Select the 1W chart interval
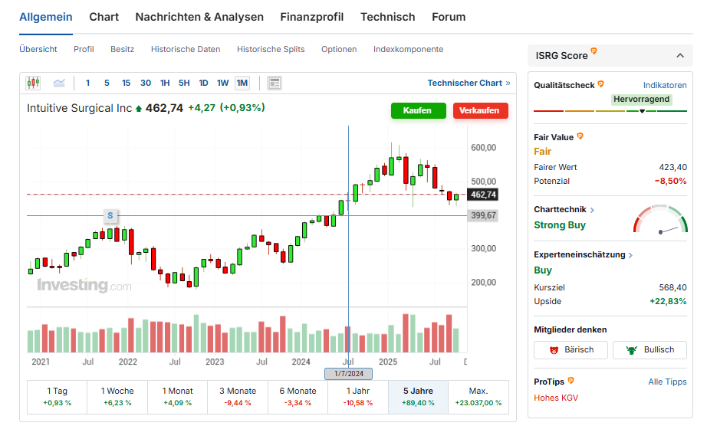This screenshot has height=439, width=707. click(222, 83)
